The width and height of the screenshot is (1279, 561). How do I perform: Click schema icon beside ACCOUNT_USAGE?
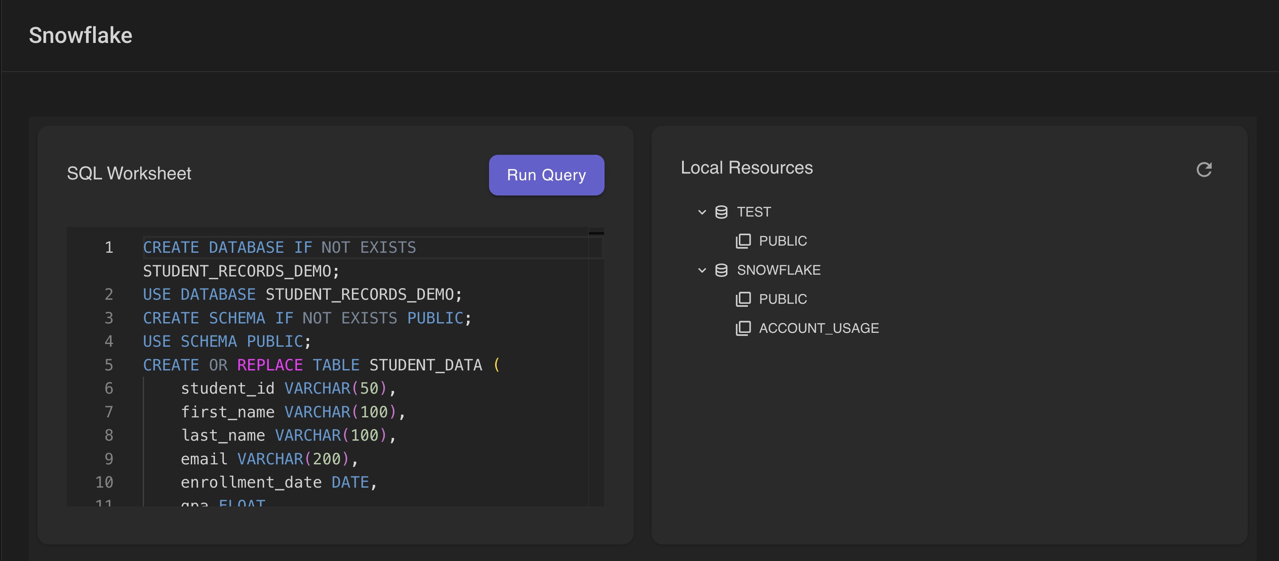click(743, 328)
